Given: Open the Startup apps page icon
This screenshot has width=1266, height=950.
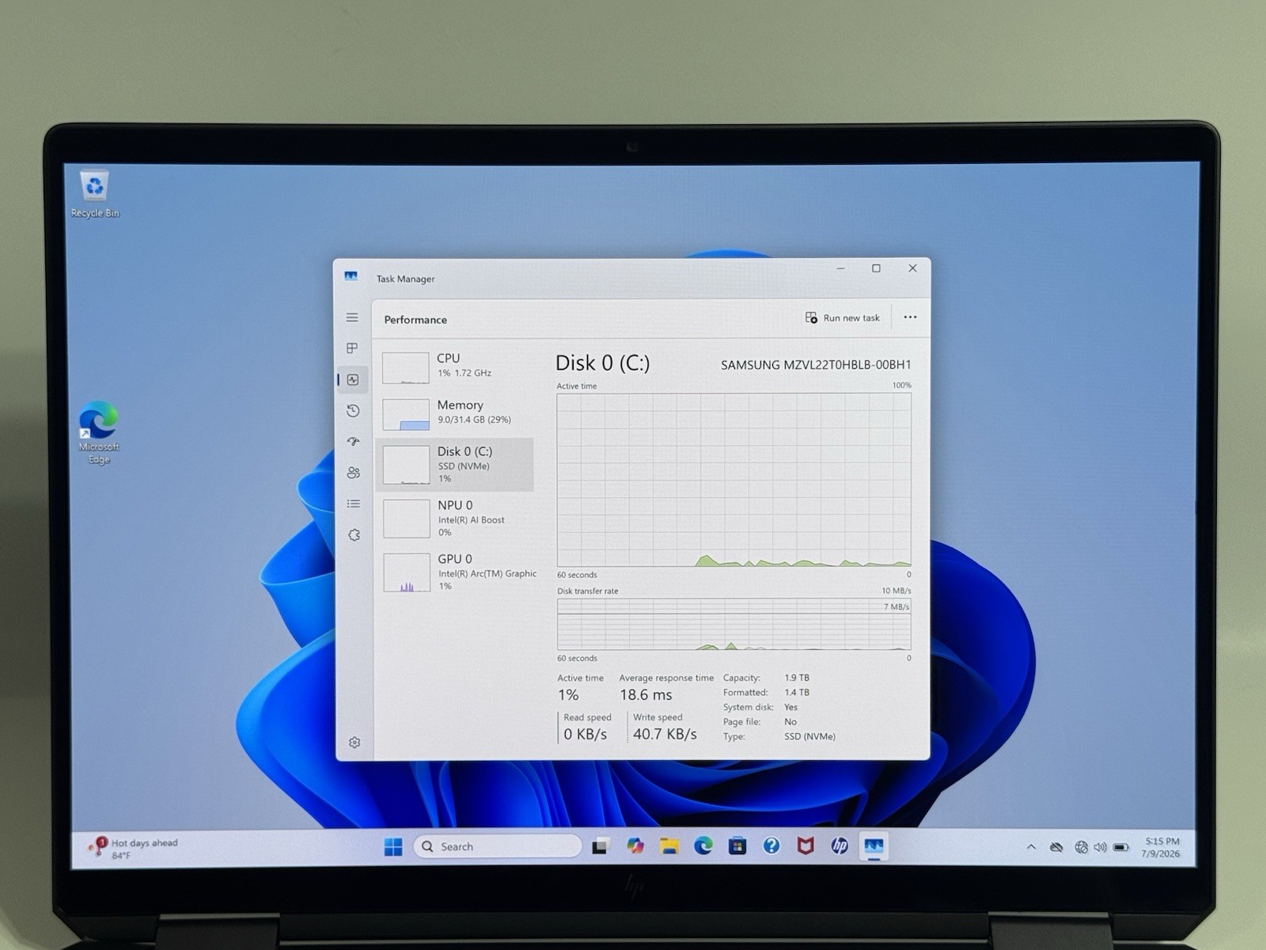Looking at the screenshot, I should click(353, 442).
